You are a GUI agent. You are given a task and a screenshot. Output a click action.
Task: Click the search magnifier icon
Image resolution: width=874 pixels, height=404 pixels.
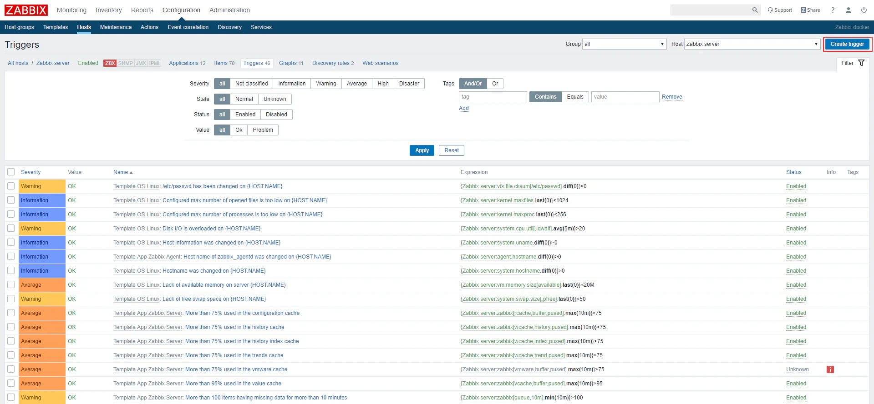(x=755, y=10)
